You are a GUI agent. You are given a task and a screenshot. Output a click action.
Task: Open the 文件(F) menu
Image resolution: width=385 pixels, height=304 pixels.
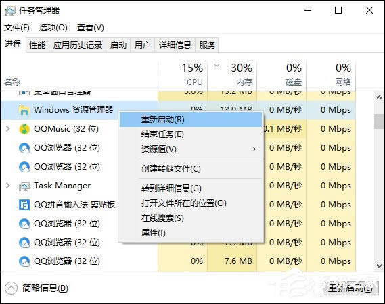pos(17,28)
